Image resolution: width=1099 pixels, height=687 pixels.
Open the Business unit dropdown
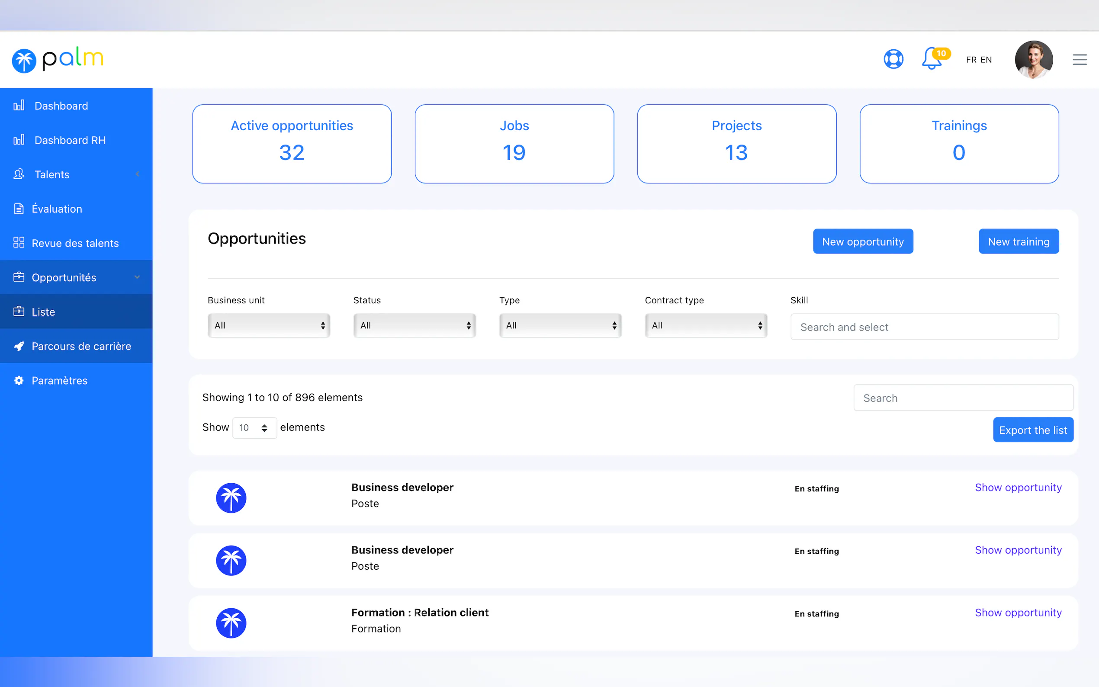click(x=269, y=325)
